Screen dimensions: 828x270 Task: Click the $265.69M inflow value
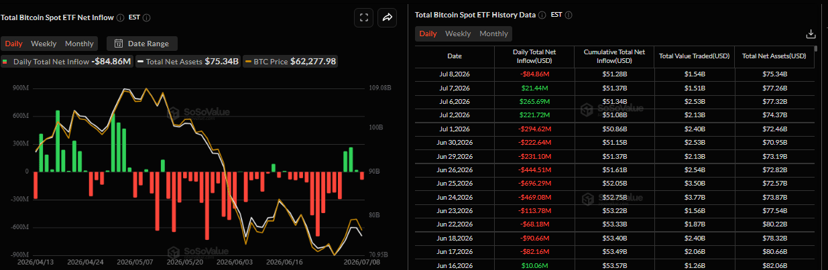click(x=534, y=101)
